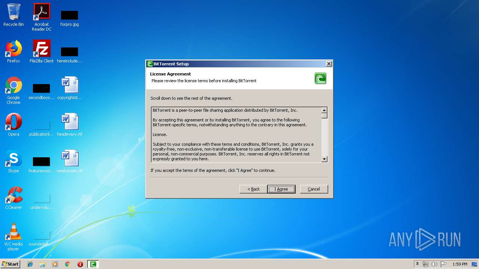
Task: Open Opera from the taskbar
Action: (x=80, y=264)
